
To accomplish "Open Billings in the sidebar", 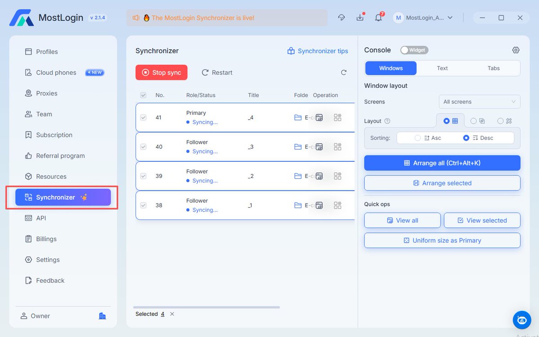I will point(63,239).
